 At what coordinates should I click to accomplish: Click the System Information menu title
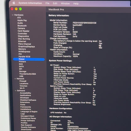(x=30, y=3)
